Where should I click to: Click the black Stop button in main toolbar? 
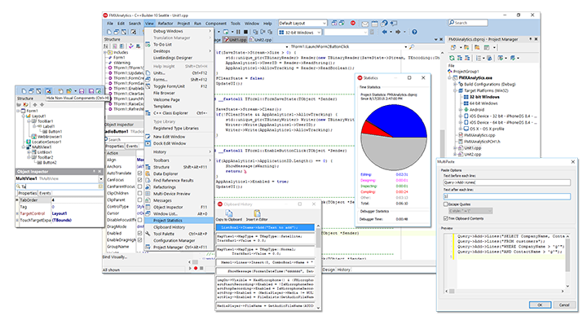click(245, 32)
